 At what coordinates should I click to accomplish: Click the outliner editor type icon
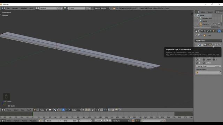(x=197, y=12)
